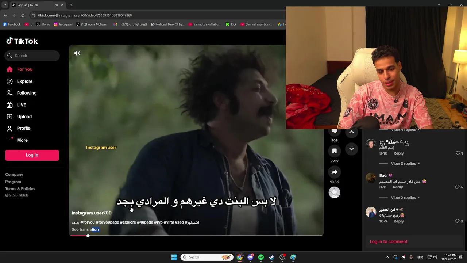Show hidden system tray icons chevron
Viewport: 467px width, 263px height.
(x=387, y=257)
